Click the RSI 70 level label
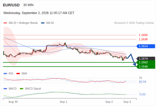This screenshot has height=106, width=156. 140,78
